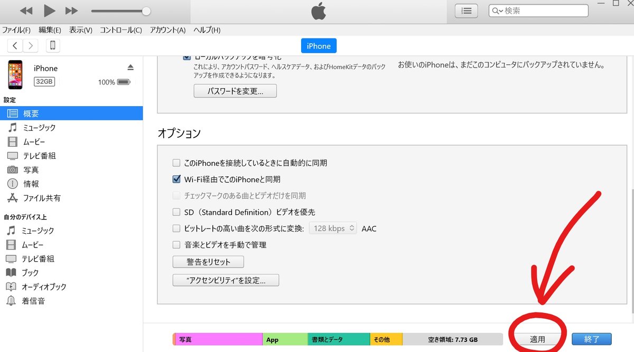
Task: Go forward with the right arrow button
Action: pyautogui.click(x=31, y=45)
